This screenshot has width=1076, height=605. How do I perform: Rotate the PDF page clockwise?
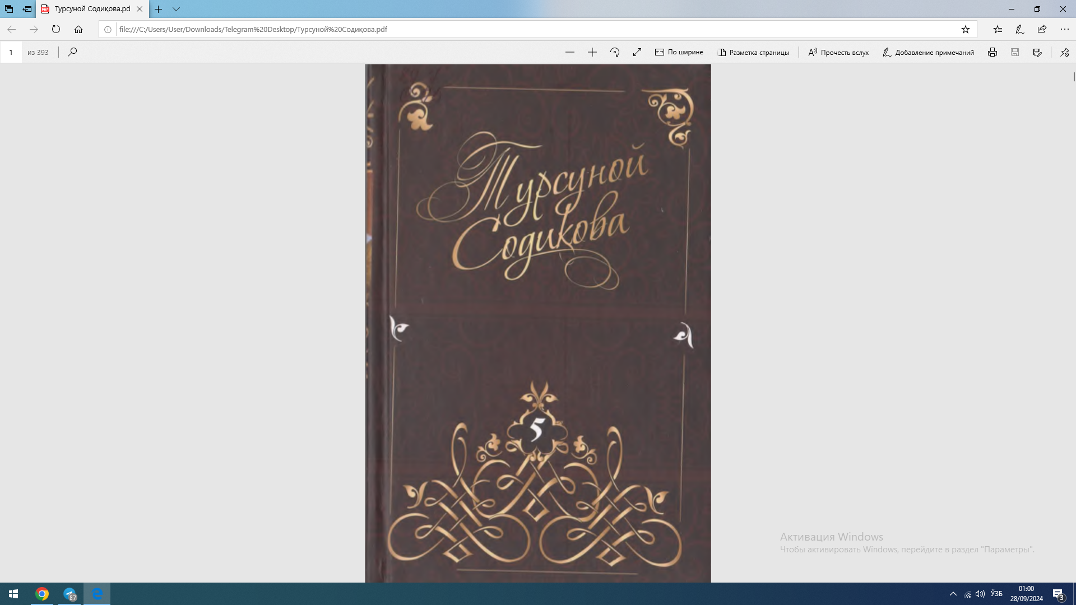[615, 52]
